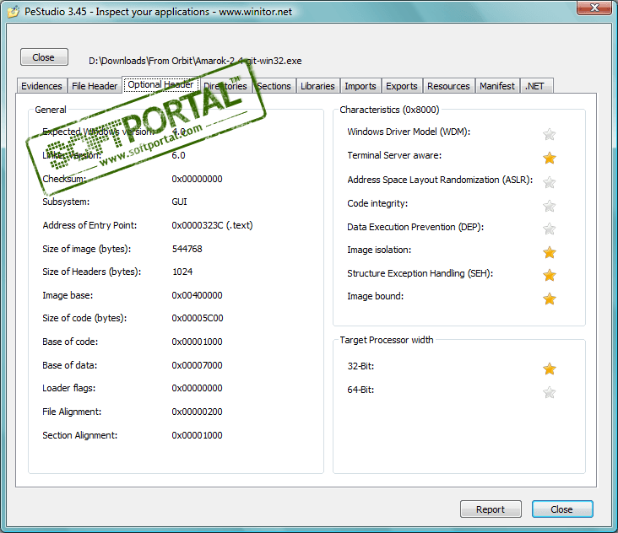Click the Data Execution Prevention (DEP) star
This screenshot has width=618, height=533.
549,229
